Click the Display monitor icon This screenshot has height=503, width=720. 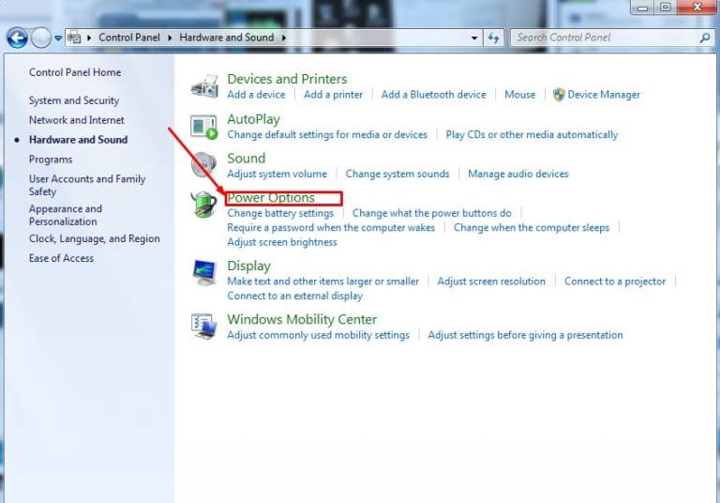[203, 273]
